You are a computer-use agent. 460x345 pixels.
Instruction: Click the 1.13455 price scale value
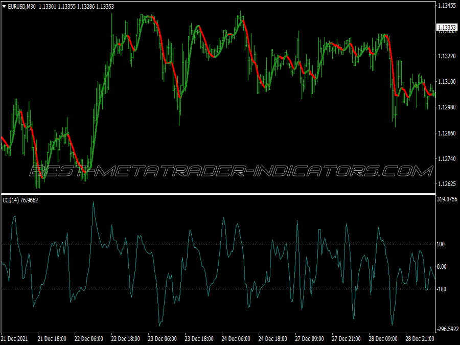447,5
